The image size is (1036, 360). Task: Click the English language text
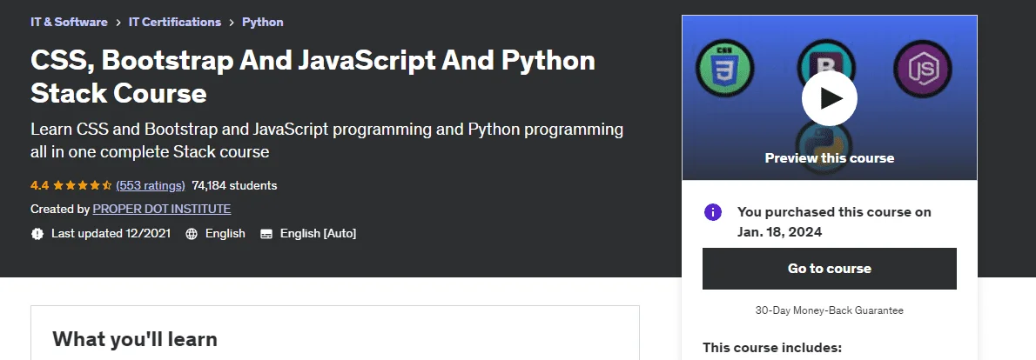225,233
